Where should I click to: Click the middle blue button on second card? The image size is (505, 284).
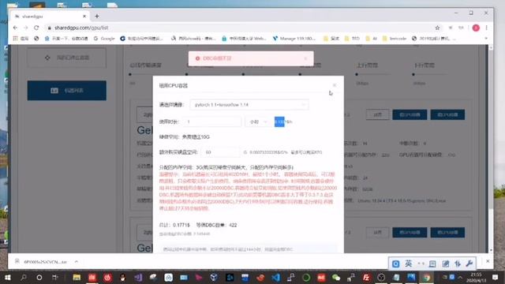[410, 233]
